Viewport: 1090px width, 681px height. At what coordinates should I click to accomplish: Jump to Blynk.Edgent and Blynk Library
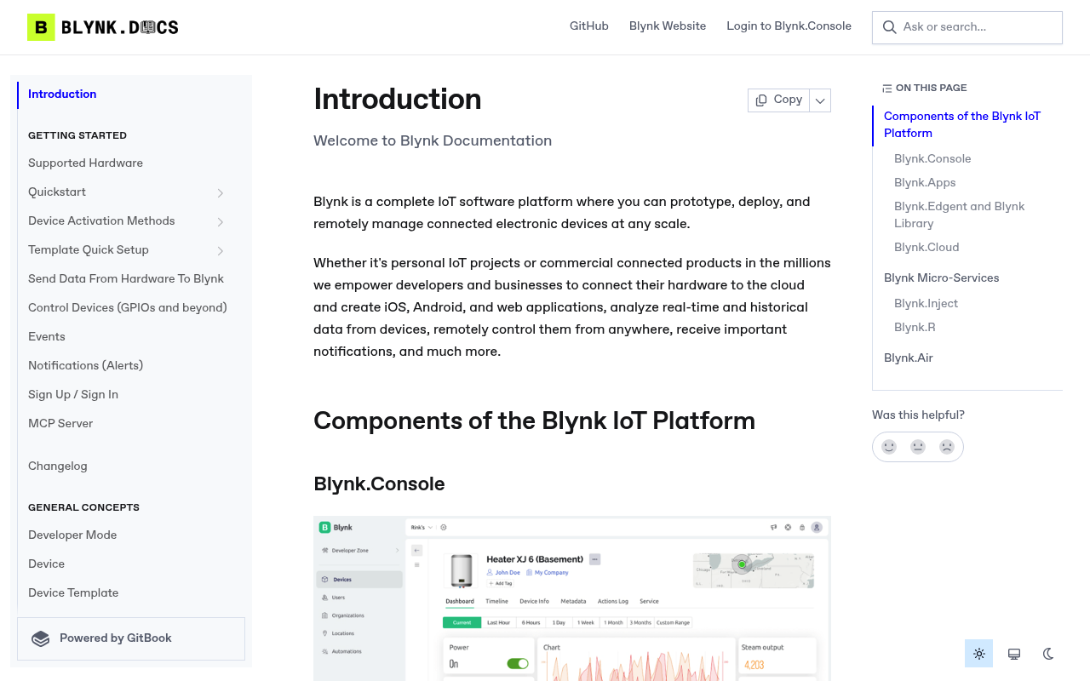[x=960, y=215]
